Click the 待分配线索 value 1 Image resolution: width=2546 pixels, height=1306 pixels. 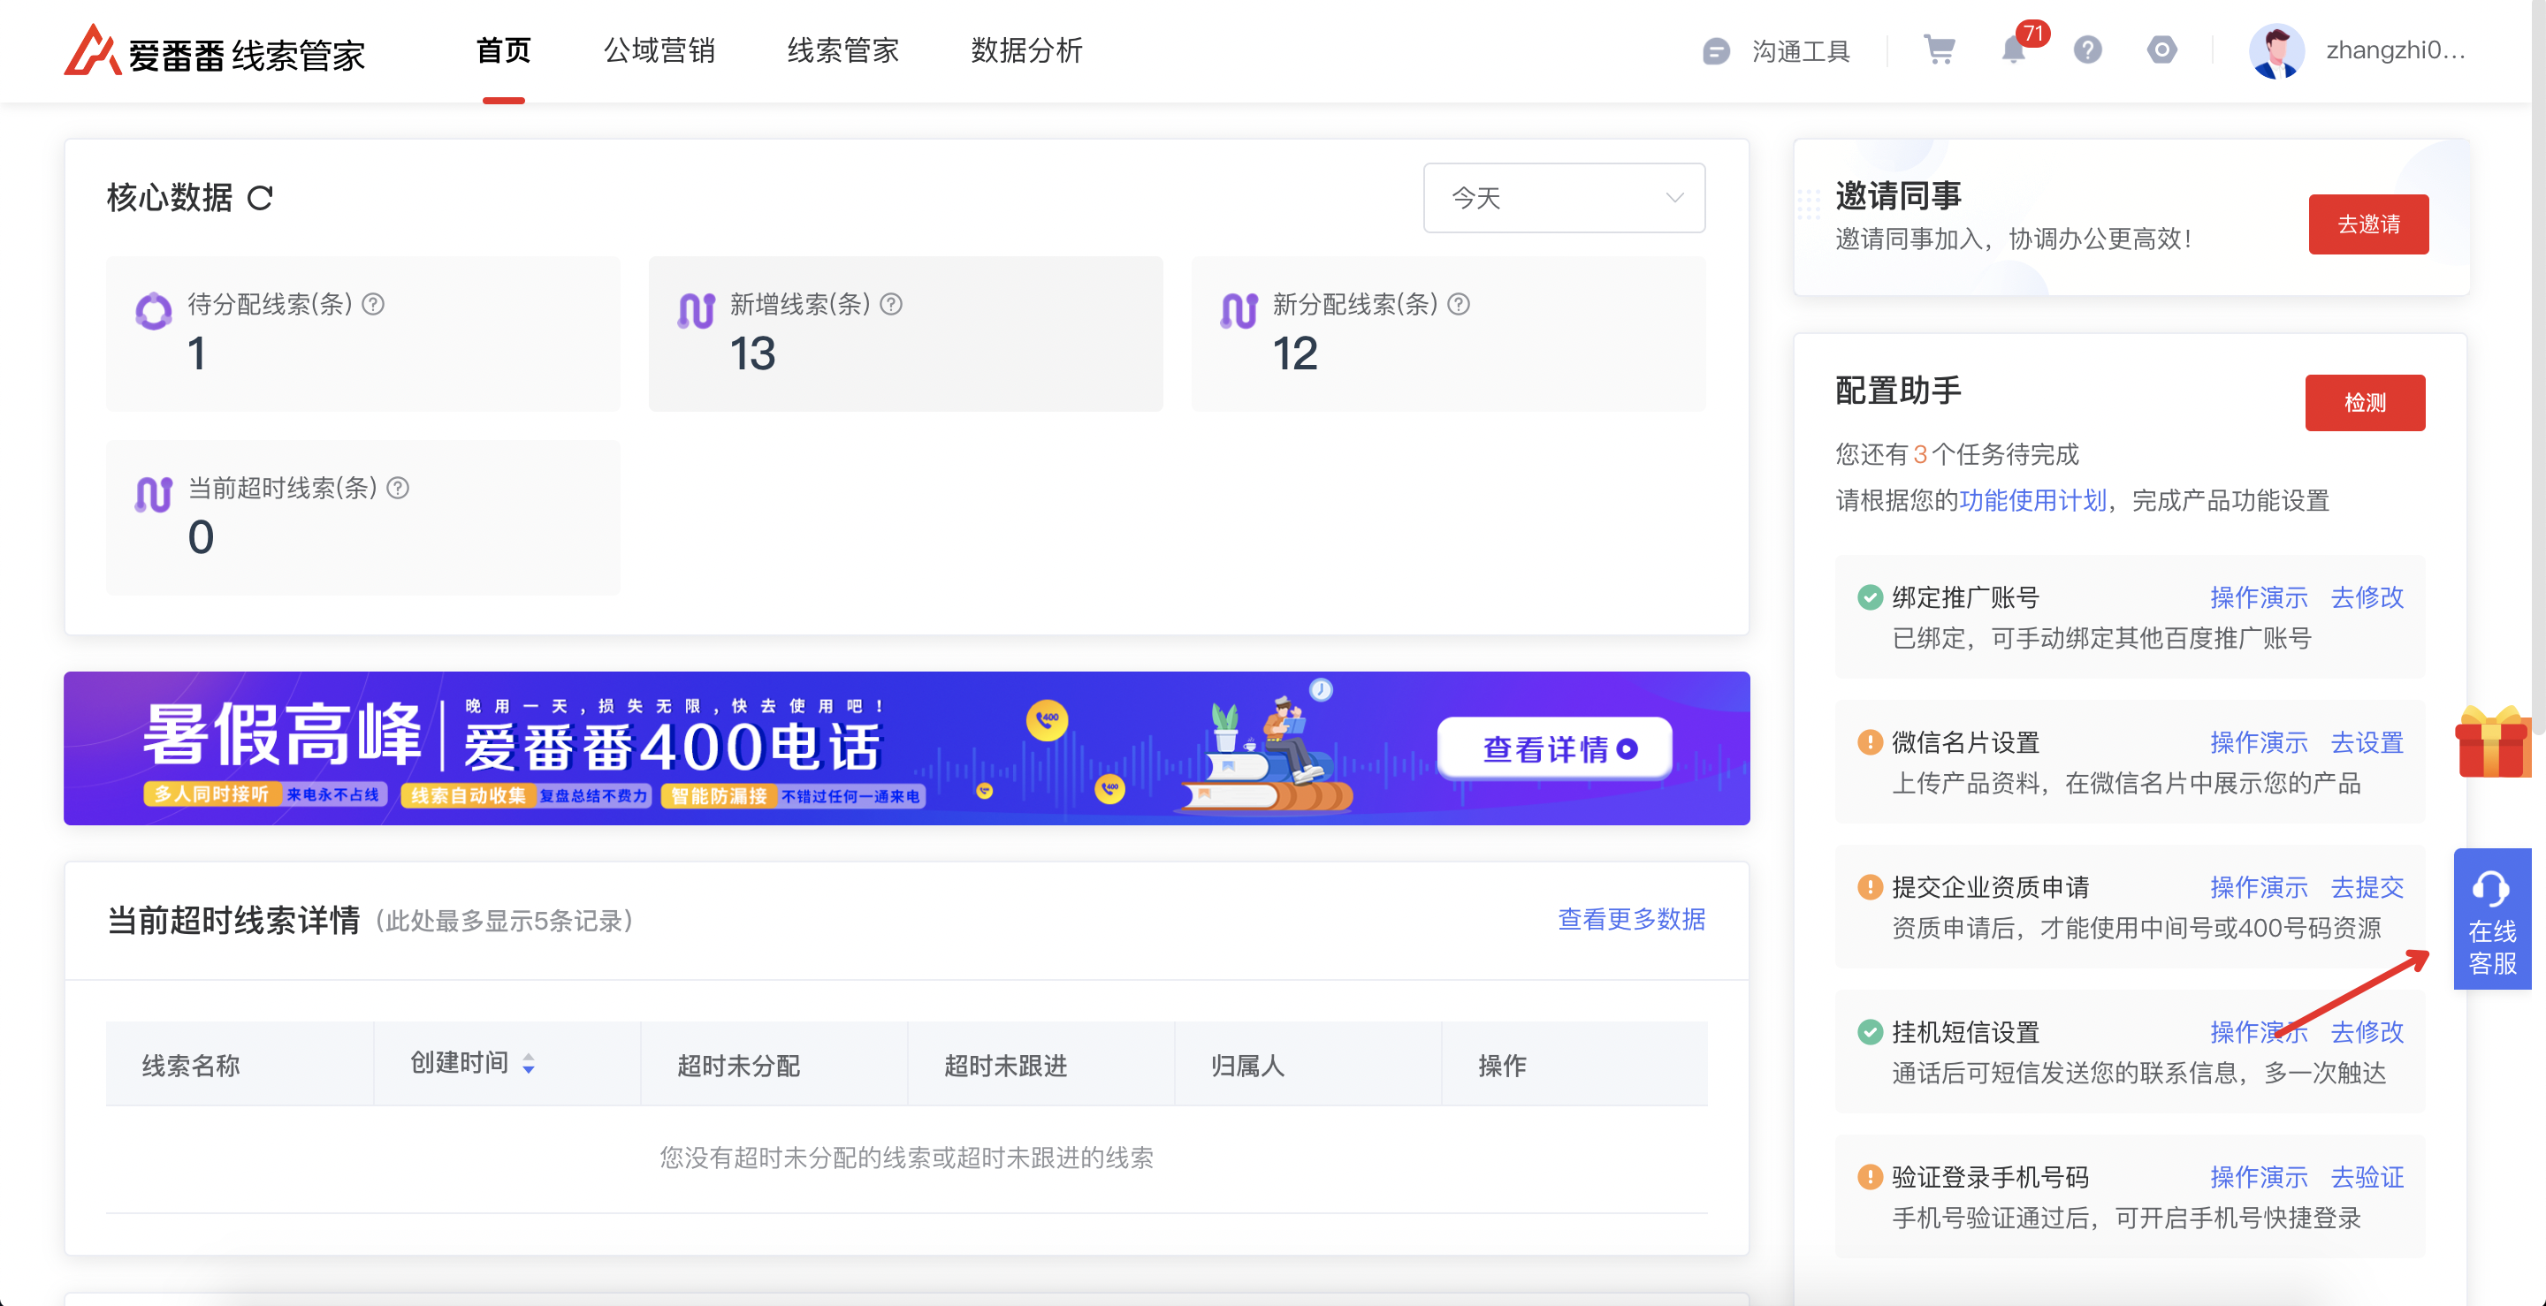[196, 353]
